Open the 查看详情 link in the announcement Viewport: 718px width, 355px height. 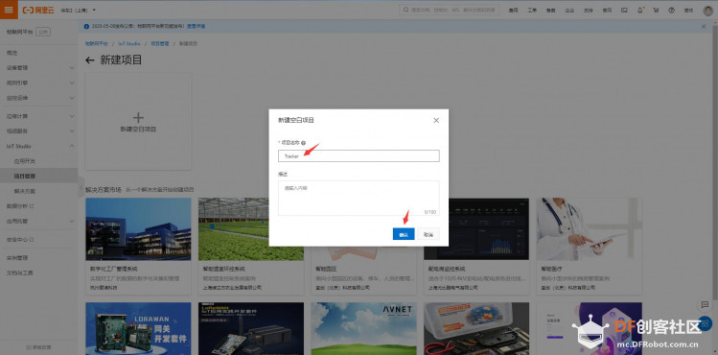point(196,27)
